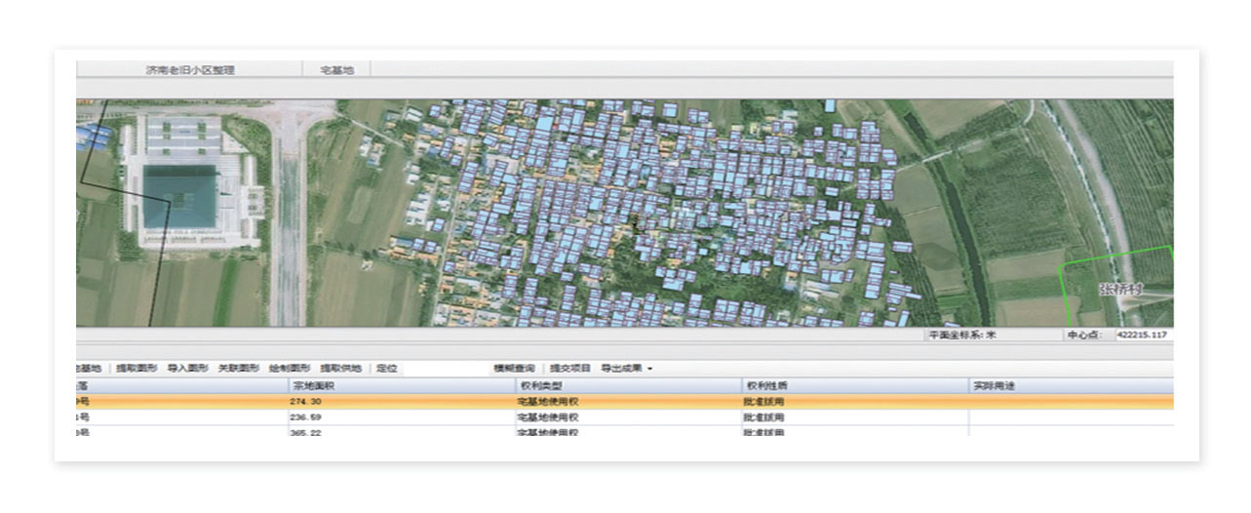1251x513 pixels.
Task: Click the 权利类型 column header
Action: [627, 386]
